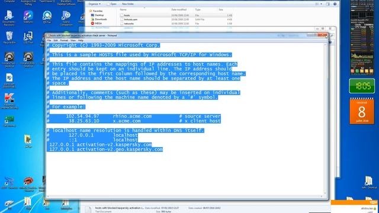
Task: Select the globe icon beside Xperia Companion
Action: [x=47, y=17]
